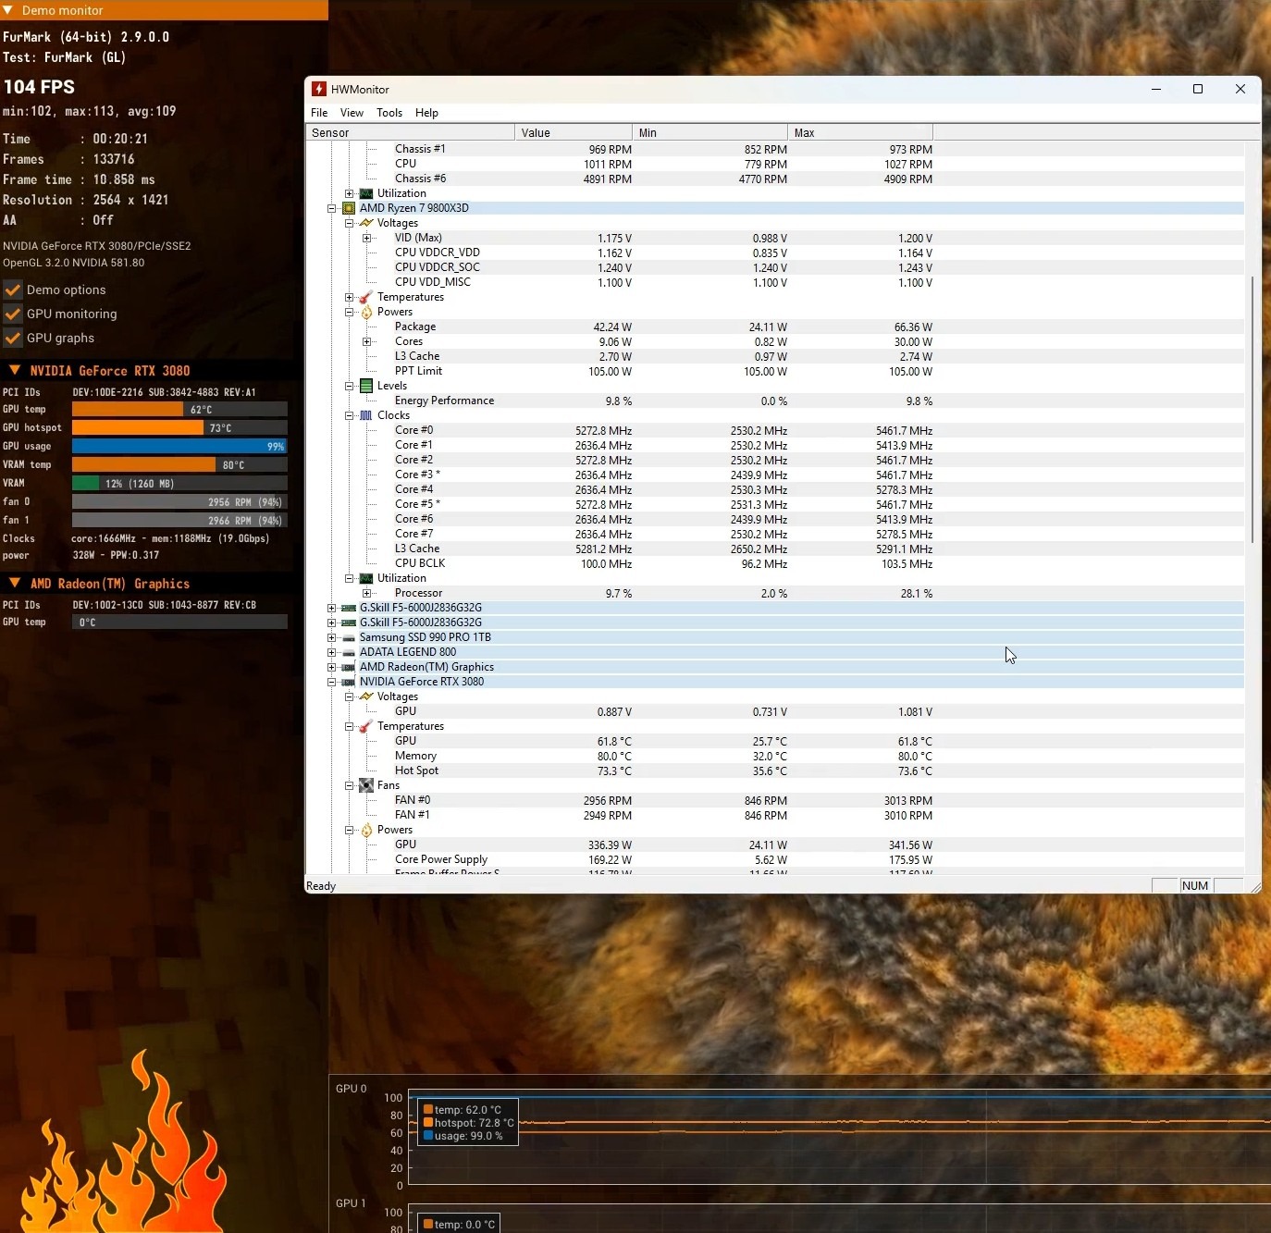Click the Powers icon under NVIDIA GeForce RTX 3080
The height and width of the screenshot is (1233, 1271).
[x=366, y=830]
